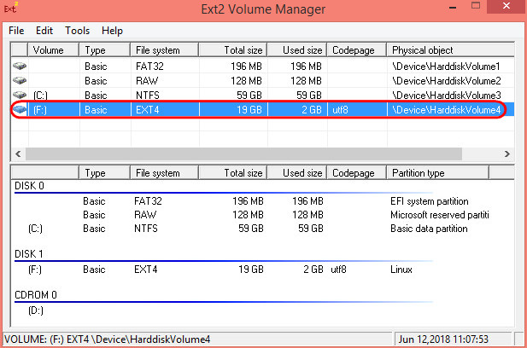
Task: Sort upper list by File system header
Action: (x=165, y=50)
